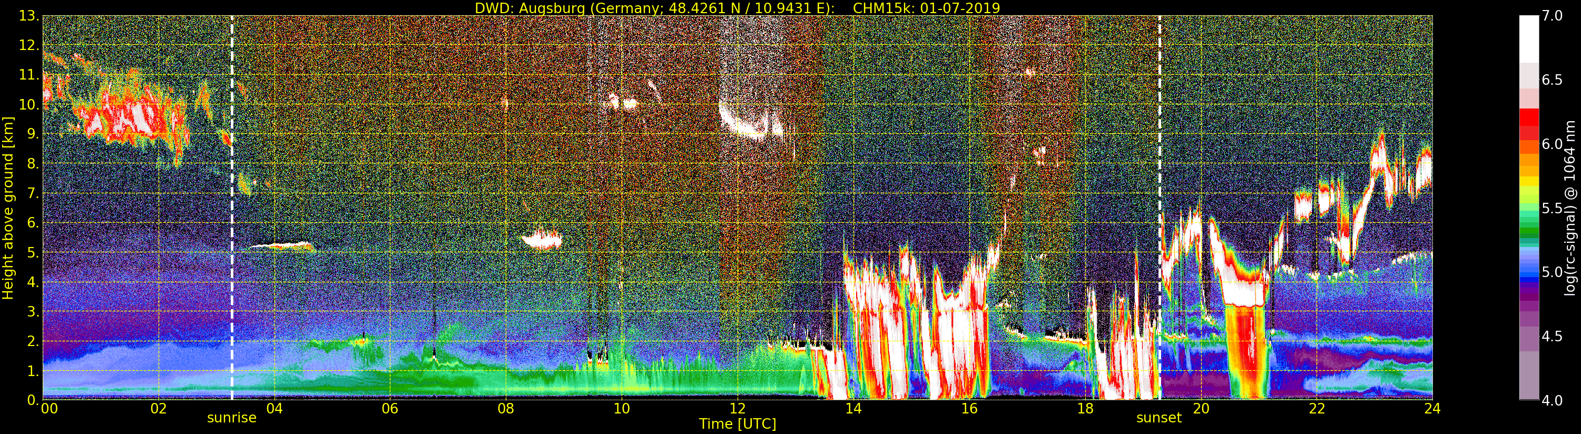Click the y-axis tick label '11.'
The image size is (1581, 434).
(30, 75)
